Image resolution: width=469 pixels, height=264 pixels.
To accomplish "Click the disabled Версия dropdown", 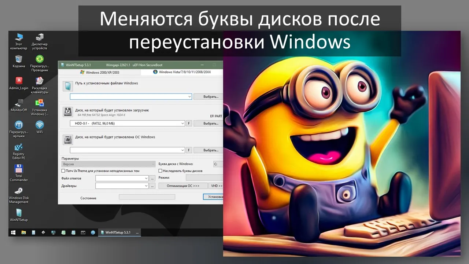I will click(x=108, y=164).
